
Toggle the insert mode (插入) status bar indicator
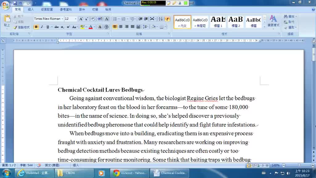(x=76, y=165)
